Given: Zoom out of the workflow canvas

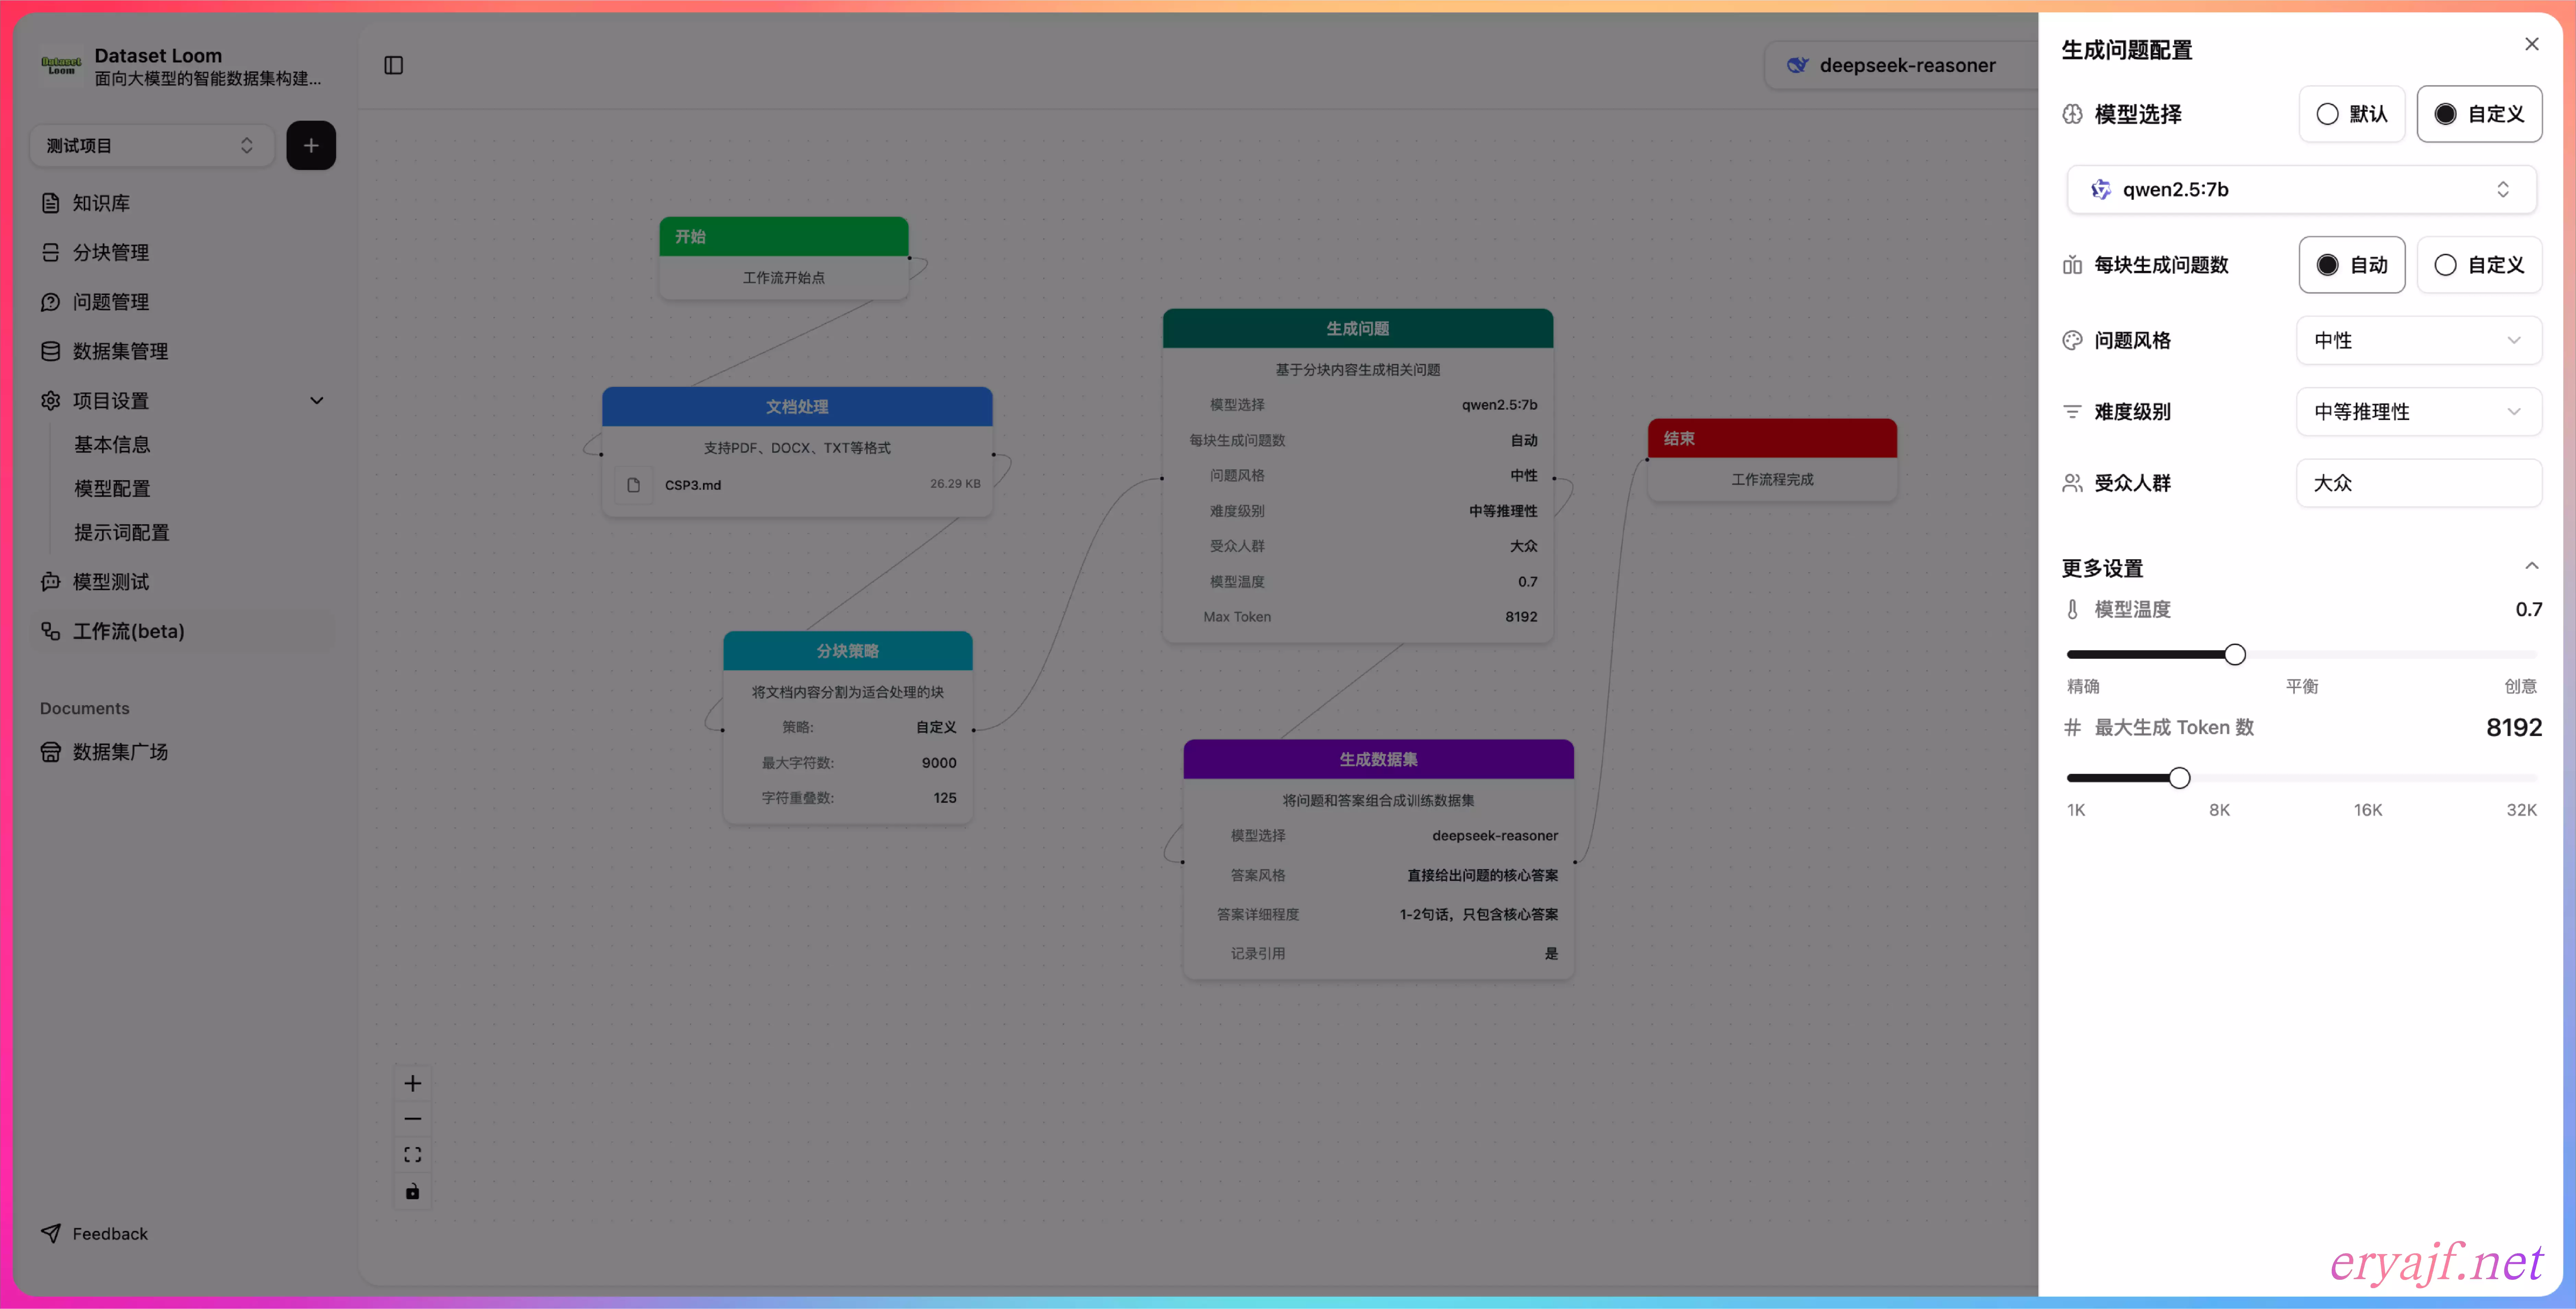Looking at the screenshot, I should [x=412, y=1118].
